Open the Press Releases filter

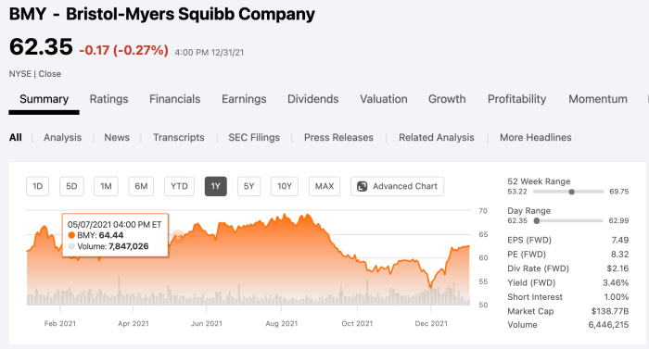coord(338,138)
